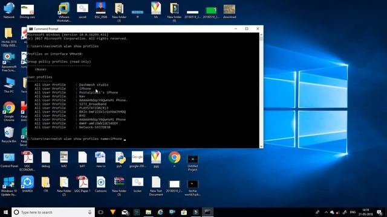The width and height of the screenshot is (387, 217).
Task: Open the Action Center notifications icon
Action: 380,212
